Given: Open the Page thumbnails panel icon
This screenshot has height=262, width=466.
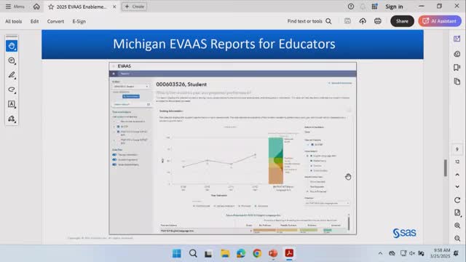Looking at the screenshot, I should point(457,81).
